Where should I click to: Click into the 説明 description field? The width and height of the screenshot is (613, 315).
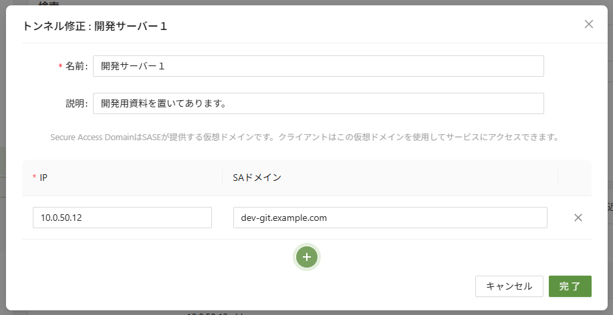point(318,103)
